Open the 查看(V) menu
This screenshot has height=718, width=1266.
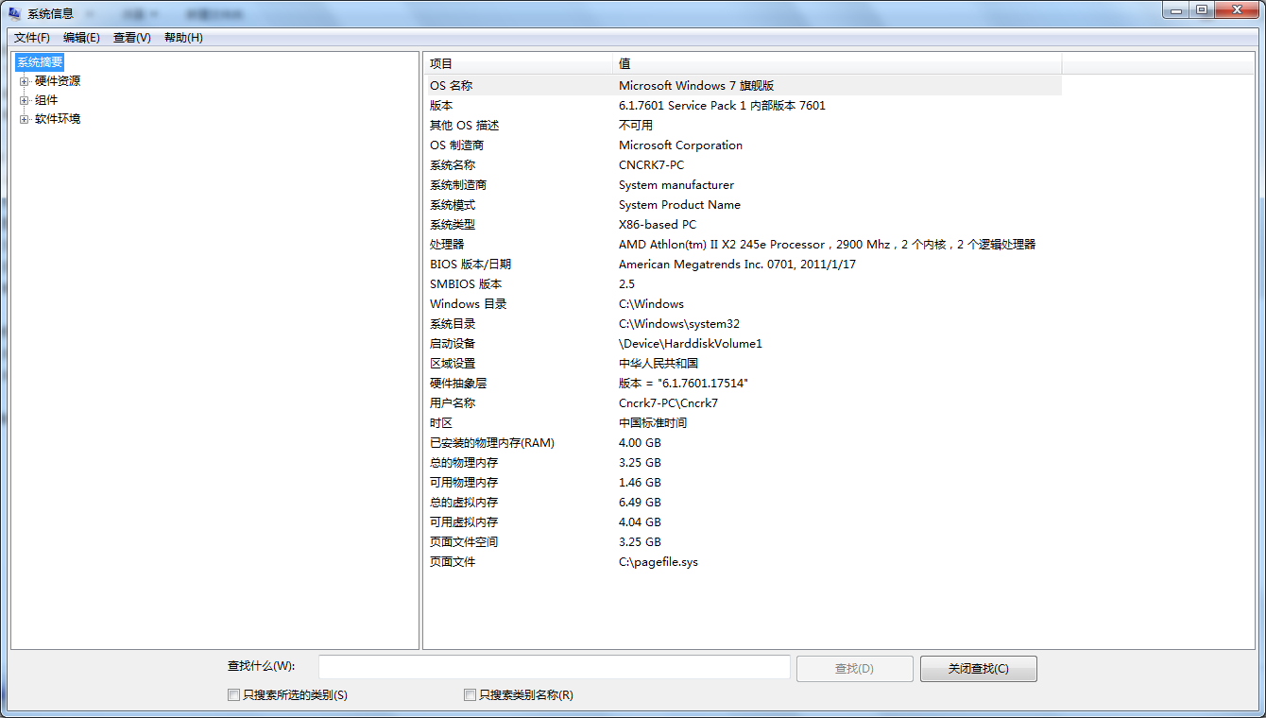[x=131, y=38]
